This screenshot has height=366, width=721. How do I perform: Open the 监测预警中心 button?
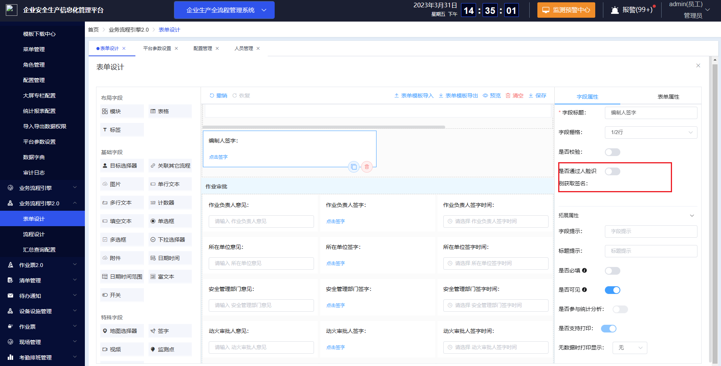coord(566,10)
